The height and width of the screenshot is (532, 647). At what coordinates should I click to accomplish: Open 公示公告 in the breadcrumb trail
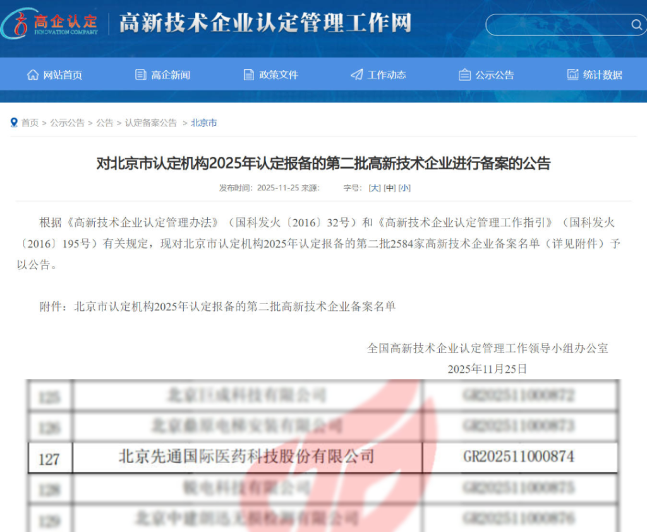[x=68, y=123]
